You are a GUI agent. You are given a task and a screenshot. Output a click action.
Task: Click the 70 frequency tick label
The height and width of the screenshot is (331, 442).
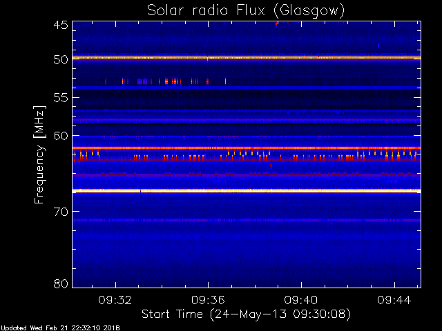61,212
